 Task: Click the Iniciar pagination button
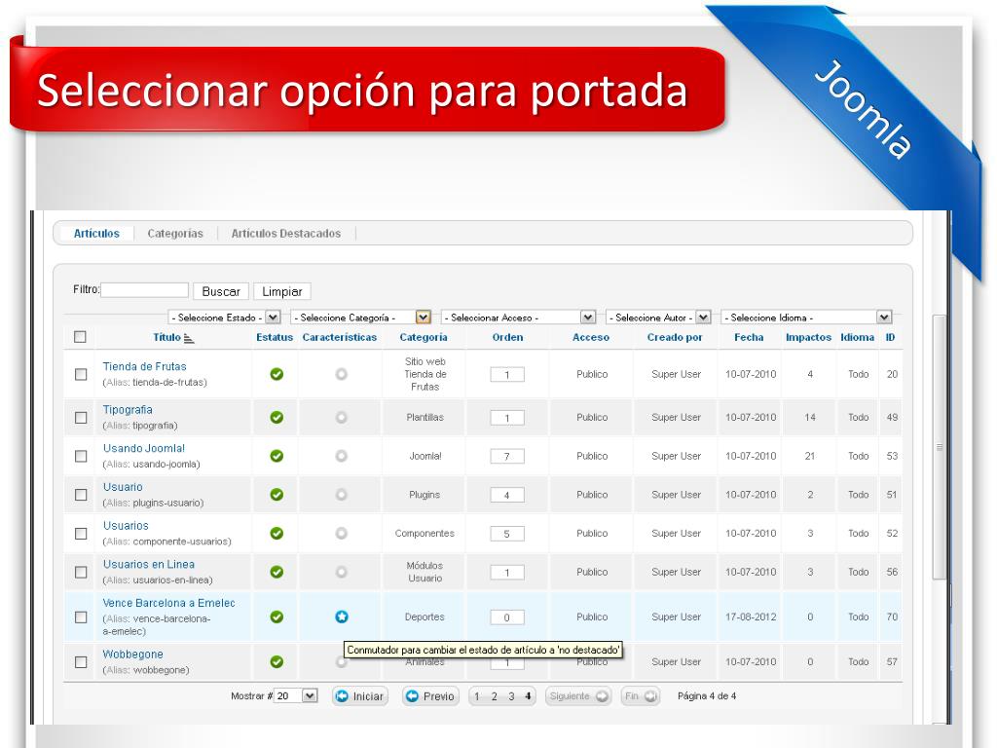pyautogui.click(x=360, y=696)
